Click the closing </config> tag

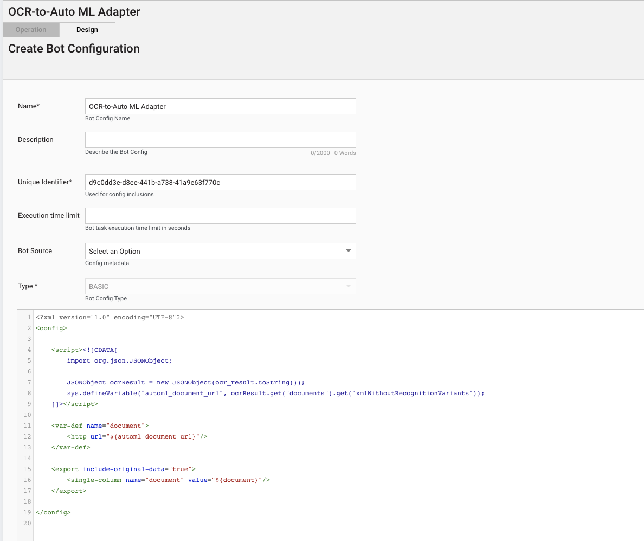[x=53, y=513]
